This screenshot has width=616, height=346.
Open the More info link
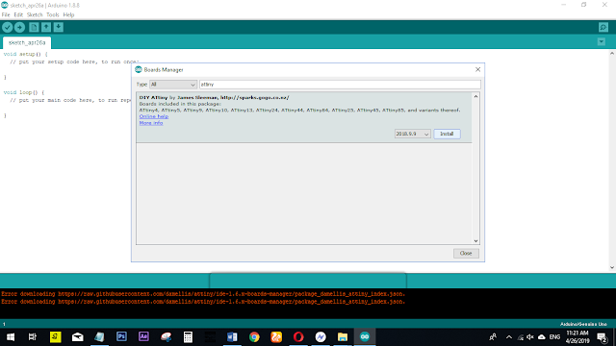pyautogui.click(x=151, y=123)
